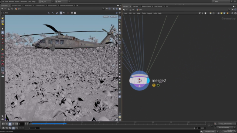The width and height of the screenshot is (237, 133).
Task: Click the geo1 path segment in network editor
Action: [140, 10]
